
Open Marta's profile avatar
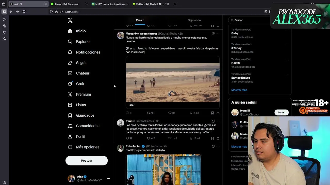[x=121, y=35]
